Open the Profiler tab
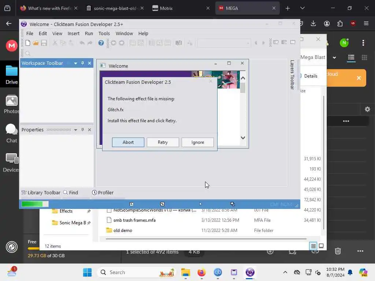This screenshot has height=281, width=375. (x=103, y=192)
